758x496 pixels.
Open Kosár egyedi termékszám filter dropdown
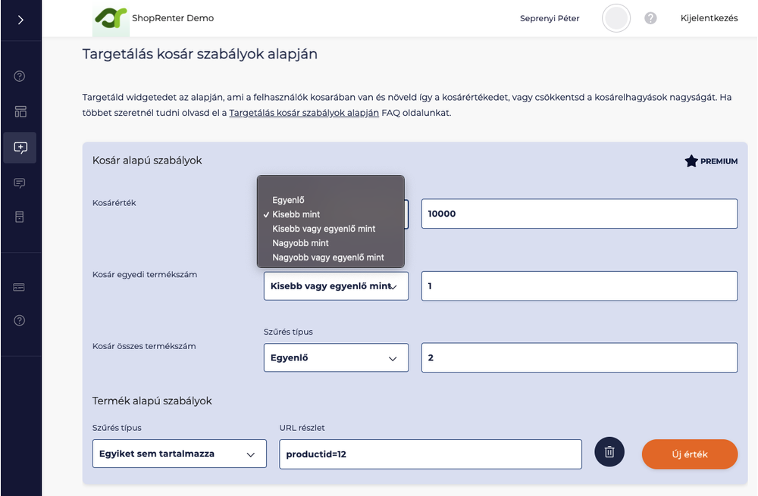click(336, 286)
